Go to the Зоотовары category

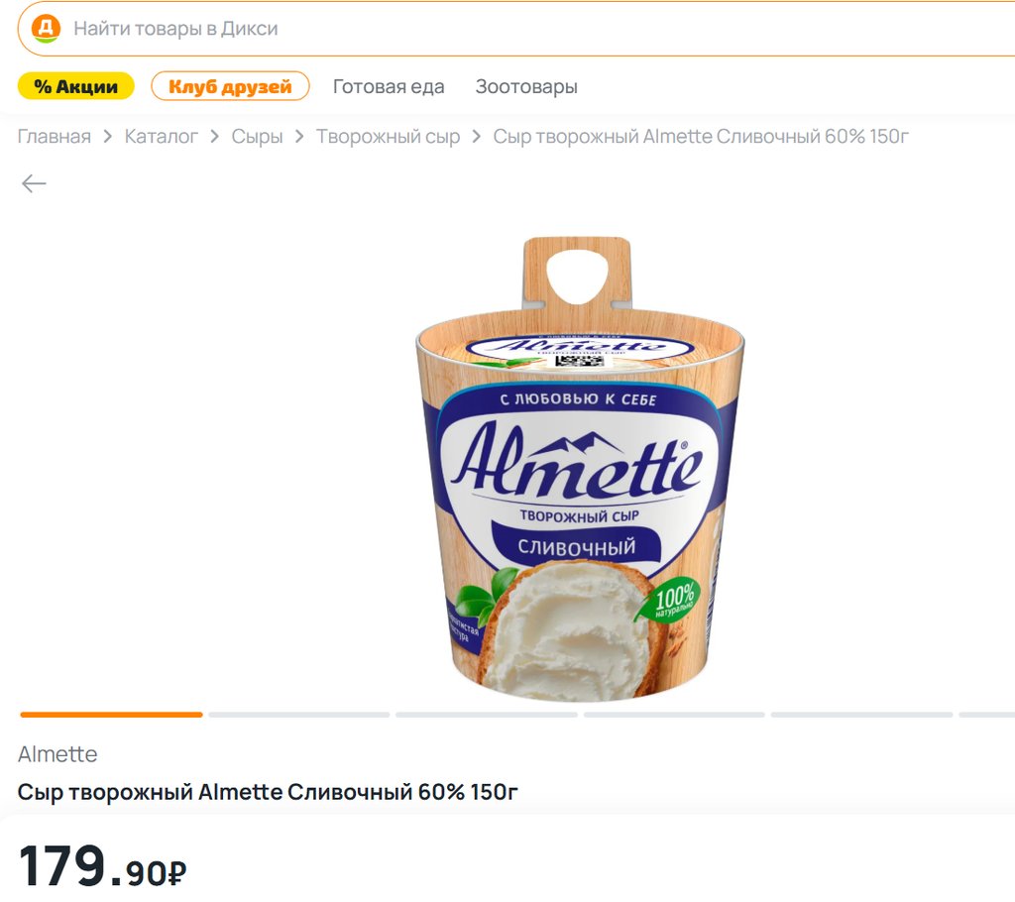coord(526,86)
